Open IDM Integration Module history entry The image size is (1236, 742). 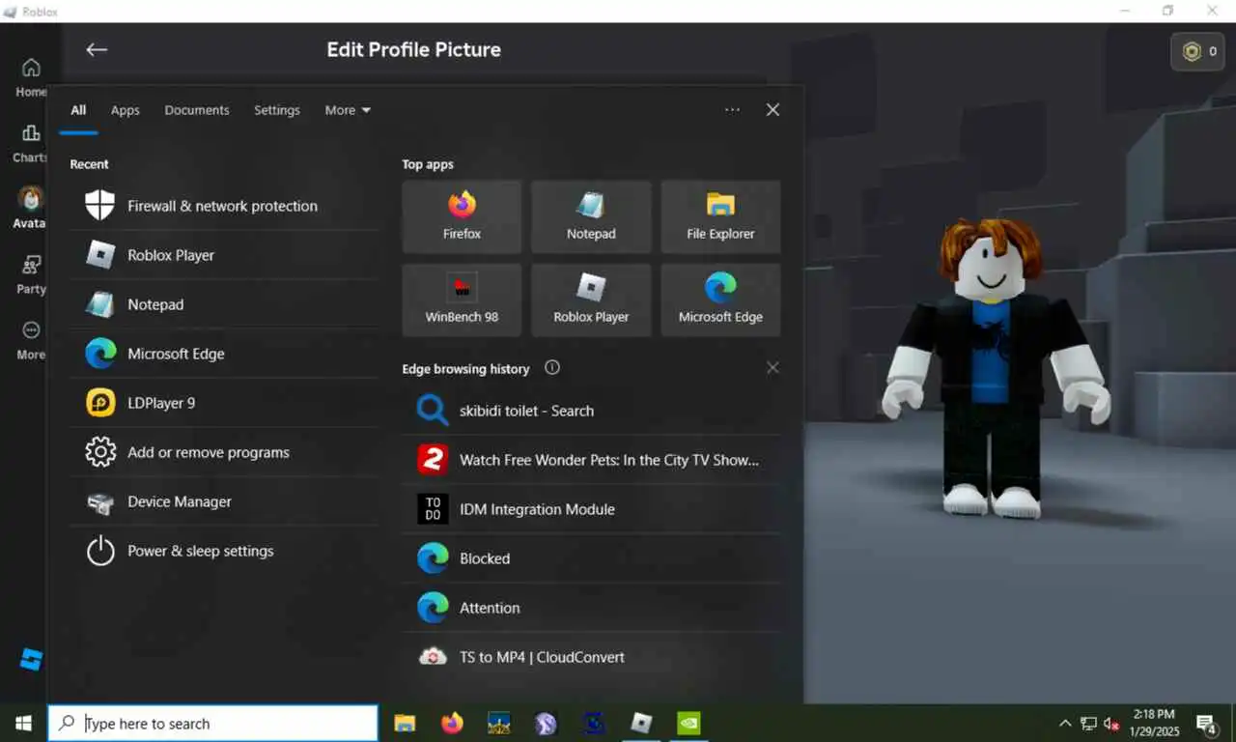pyautogui.click(x=591, y=509)
